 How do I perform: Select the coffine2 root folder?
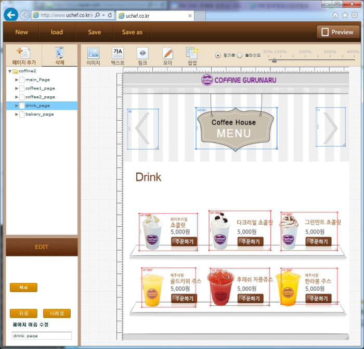pyautogui.click(x=28, y=71)
